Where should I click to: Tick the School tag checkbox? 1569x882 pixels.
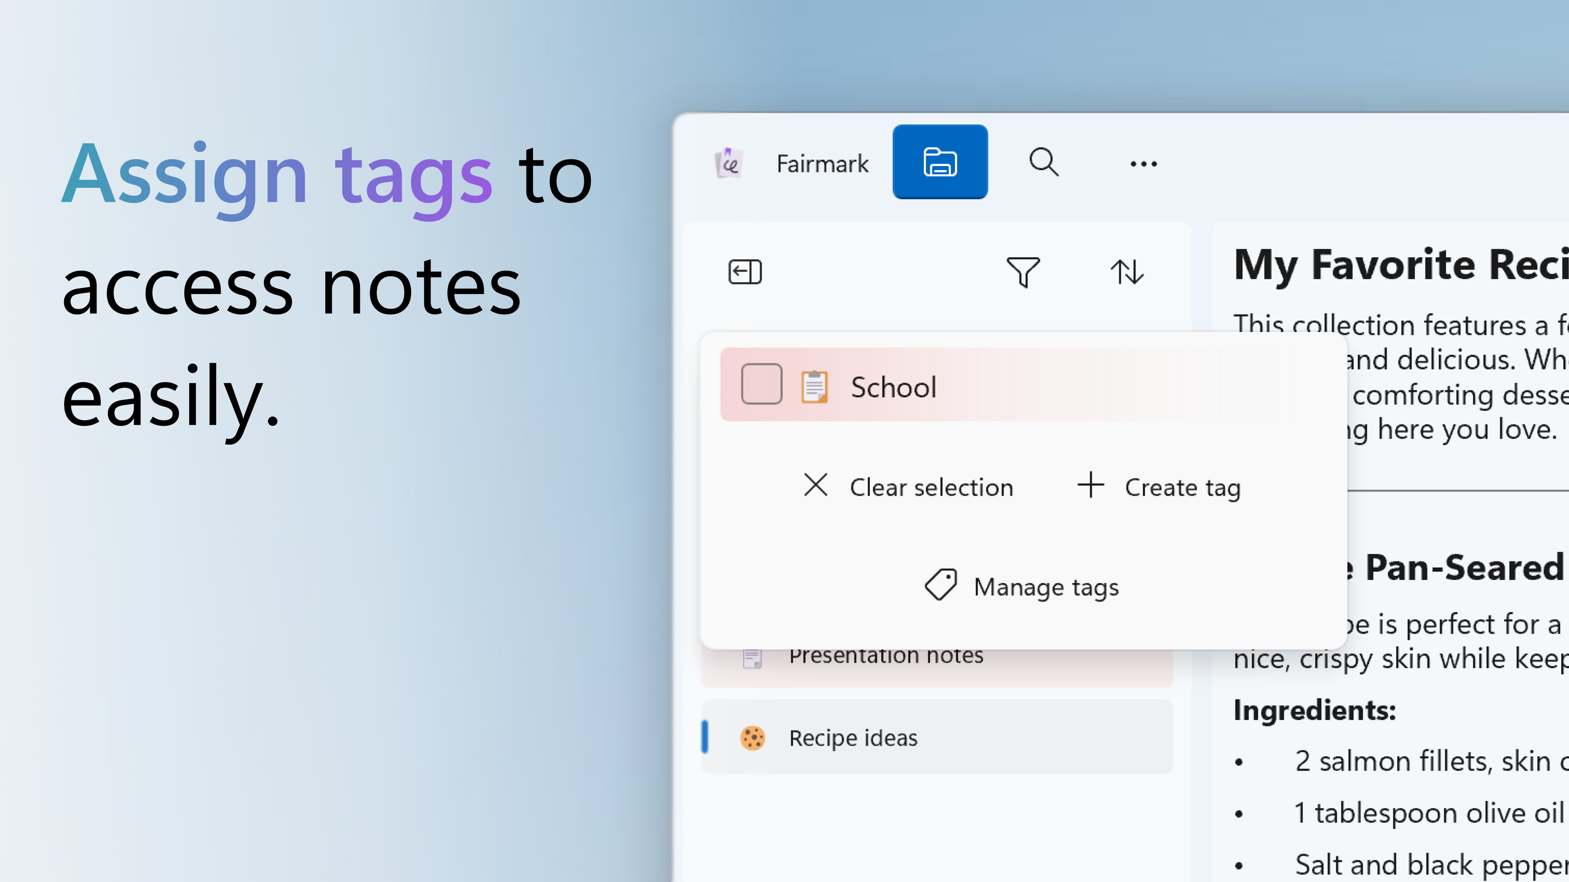click(761, 384)
